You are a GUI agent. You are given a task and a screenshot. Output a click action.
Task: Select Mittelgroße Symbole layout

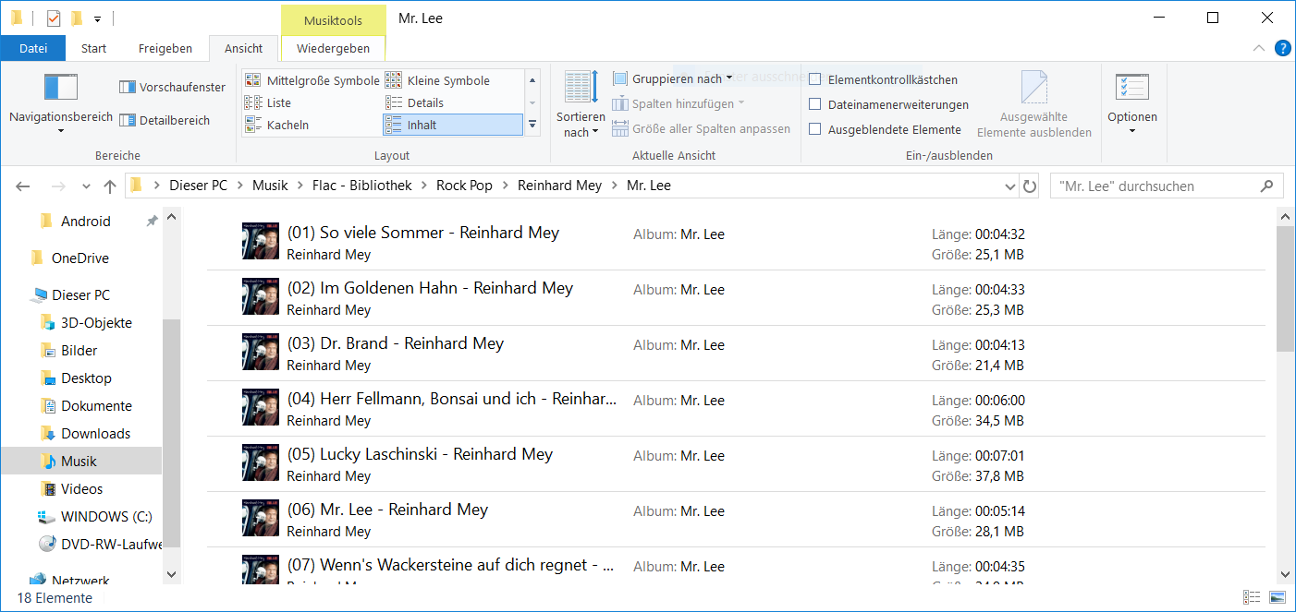pyautogui.click(x=312, y=80)
